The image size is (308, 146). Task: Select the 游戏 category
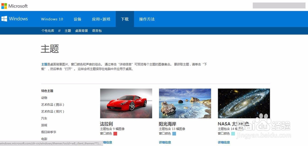[x=44, y=125]
